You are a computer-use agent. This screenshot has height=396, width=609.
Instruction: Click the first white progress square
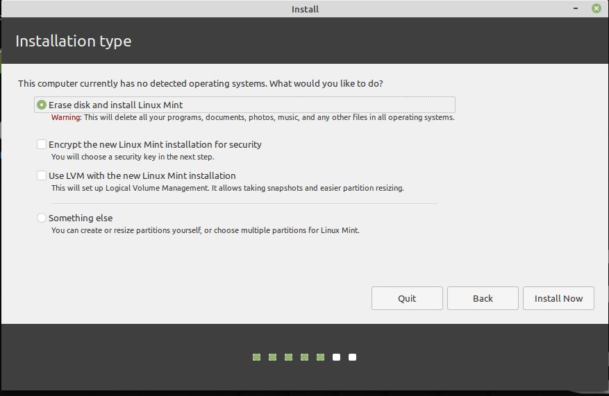click(x=336, y=357)
